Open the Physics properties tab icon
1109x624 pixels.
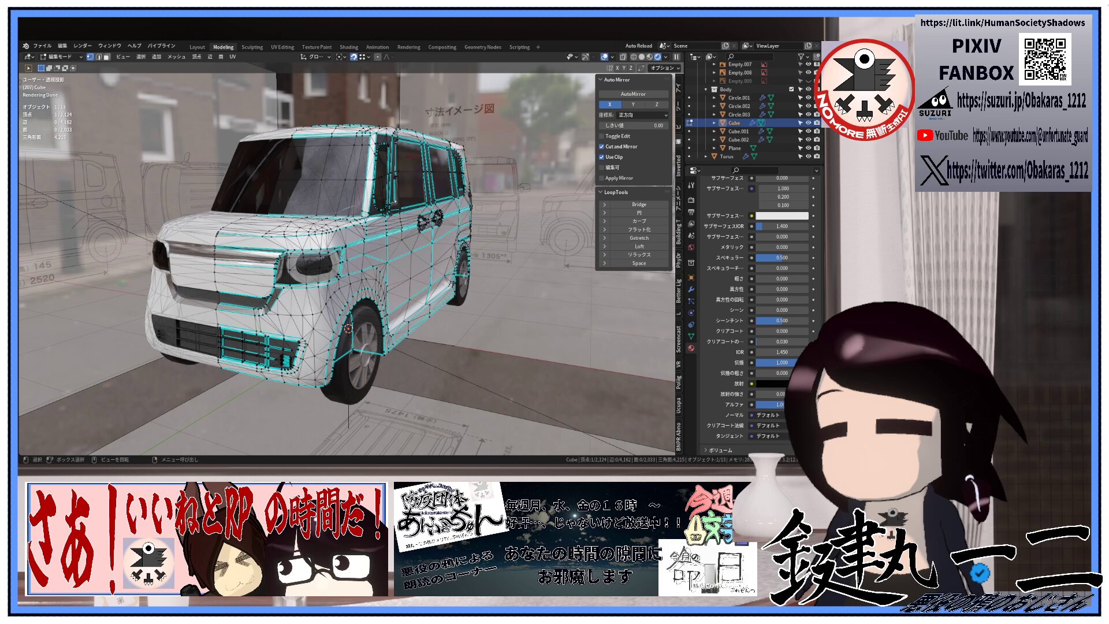pyautogui.click(x=691, y=313)
